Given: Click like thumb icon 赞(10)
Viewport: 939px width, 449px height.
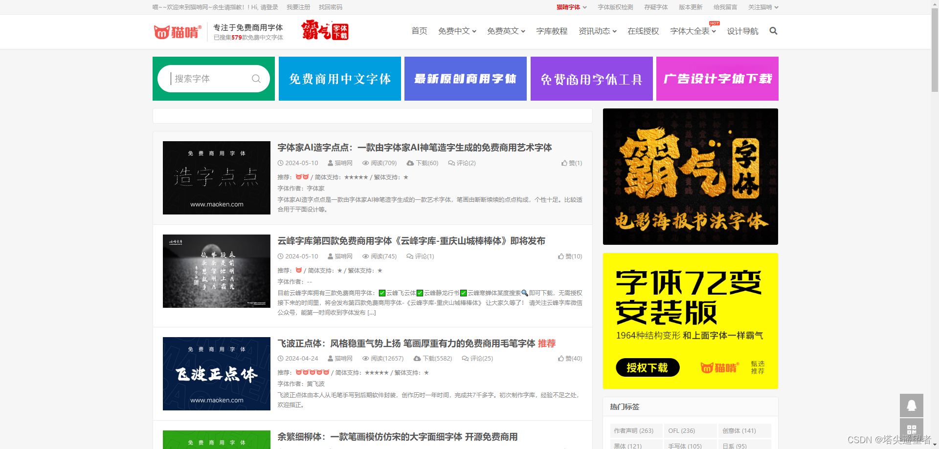Looking at the screenshot, I should pyautogui.click(x=561, y=257).
